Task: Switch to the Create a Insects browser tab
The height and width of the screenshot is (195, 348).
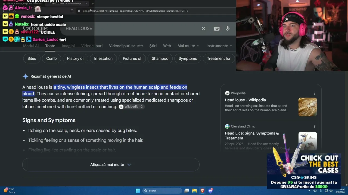Action: pos(23,4)
